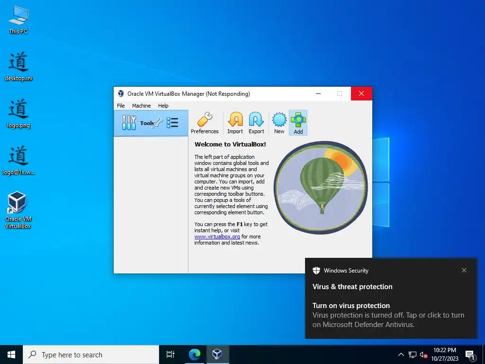Click the Import appliance icon
The width and height of the screenshot is (485, 364).
[x=235, y=123]
